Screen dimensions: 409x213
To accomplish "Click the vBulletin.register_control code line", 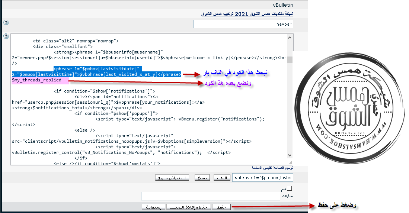I will (121, 152).
